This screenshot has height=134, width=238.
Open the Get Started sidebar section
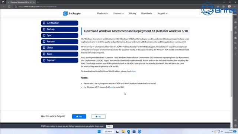pyautogui.click(x=59, y=23)
